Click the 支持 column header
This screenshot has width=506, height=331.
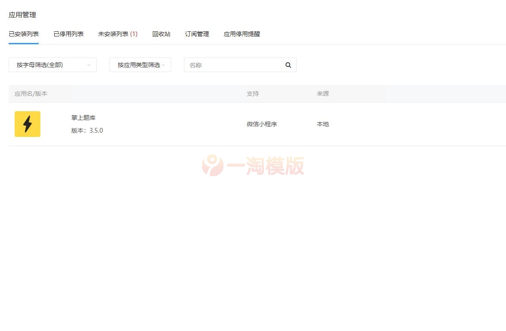[x=252, y=94]
